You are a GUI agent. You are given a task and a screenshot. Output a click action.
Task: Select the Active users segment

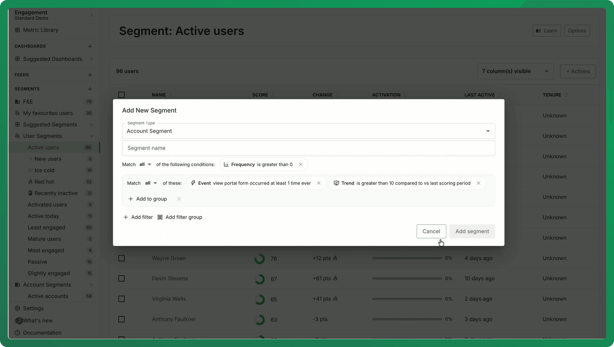tap(54, 147)
